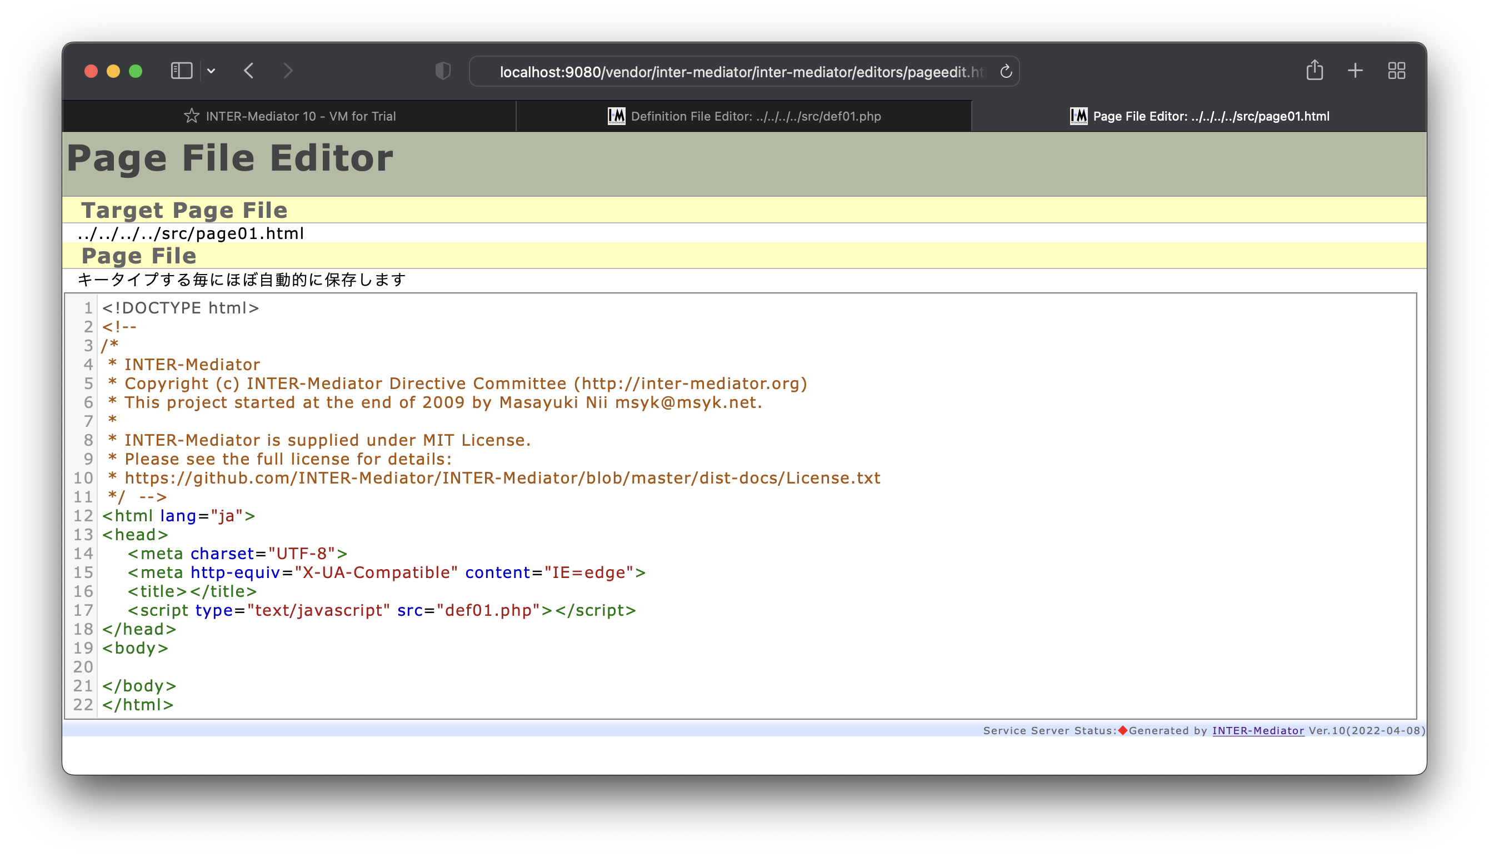Click the meta charset="UTF-8" line

[238, 554]
